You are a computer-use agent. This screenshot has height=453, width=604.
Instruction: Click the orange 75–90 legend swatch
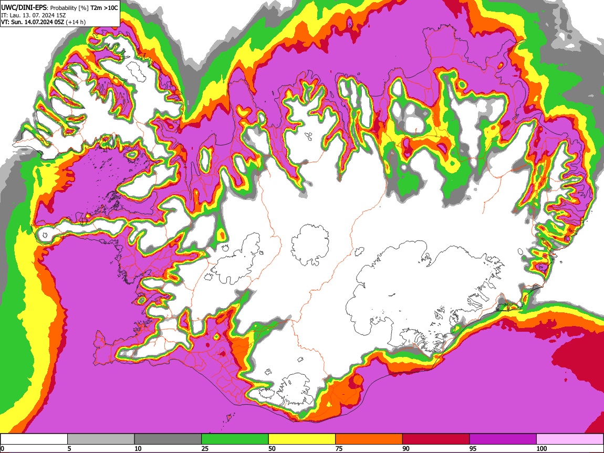click(x=369, y=439)
